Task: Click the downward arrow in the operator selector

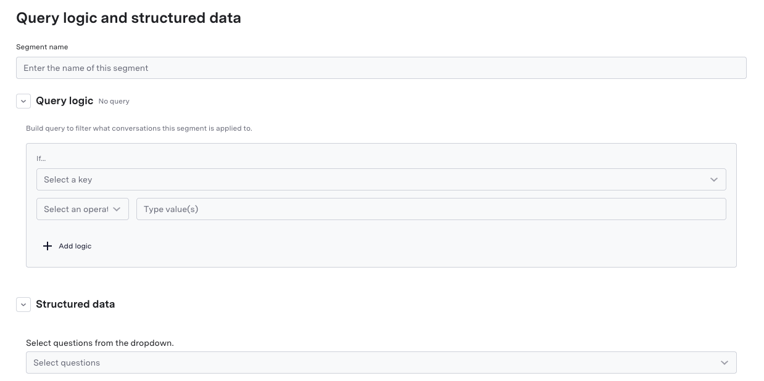Action: pos(117,209)
